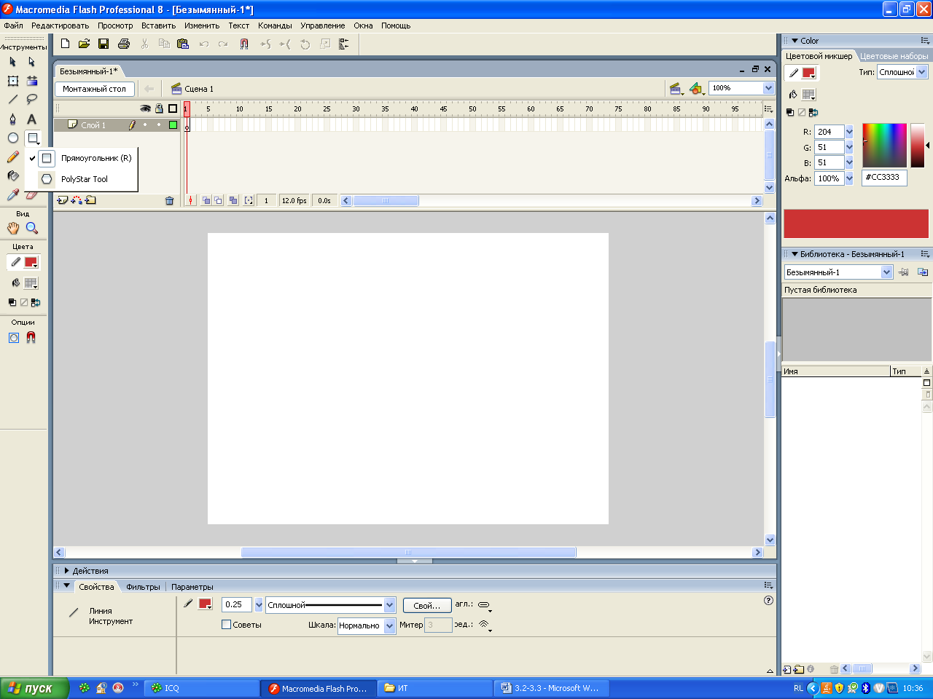The width and height of the screenshot is (933, 699).
Task: Click the Paste clipboard toolbar icon
Action: coord(183,44)
